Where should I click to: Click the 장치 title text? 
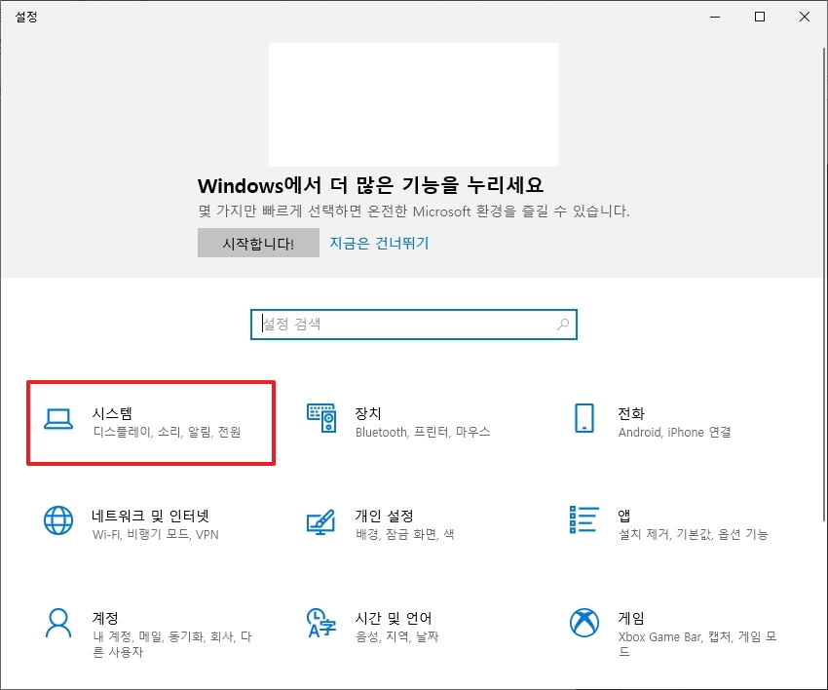click(x=368, y=413)
